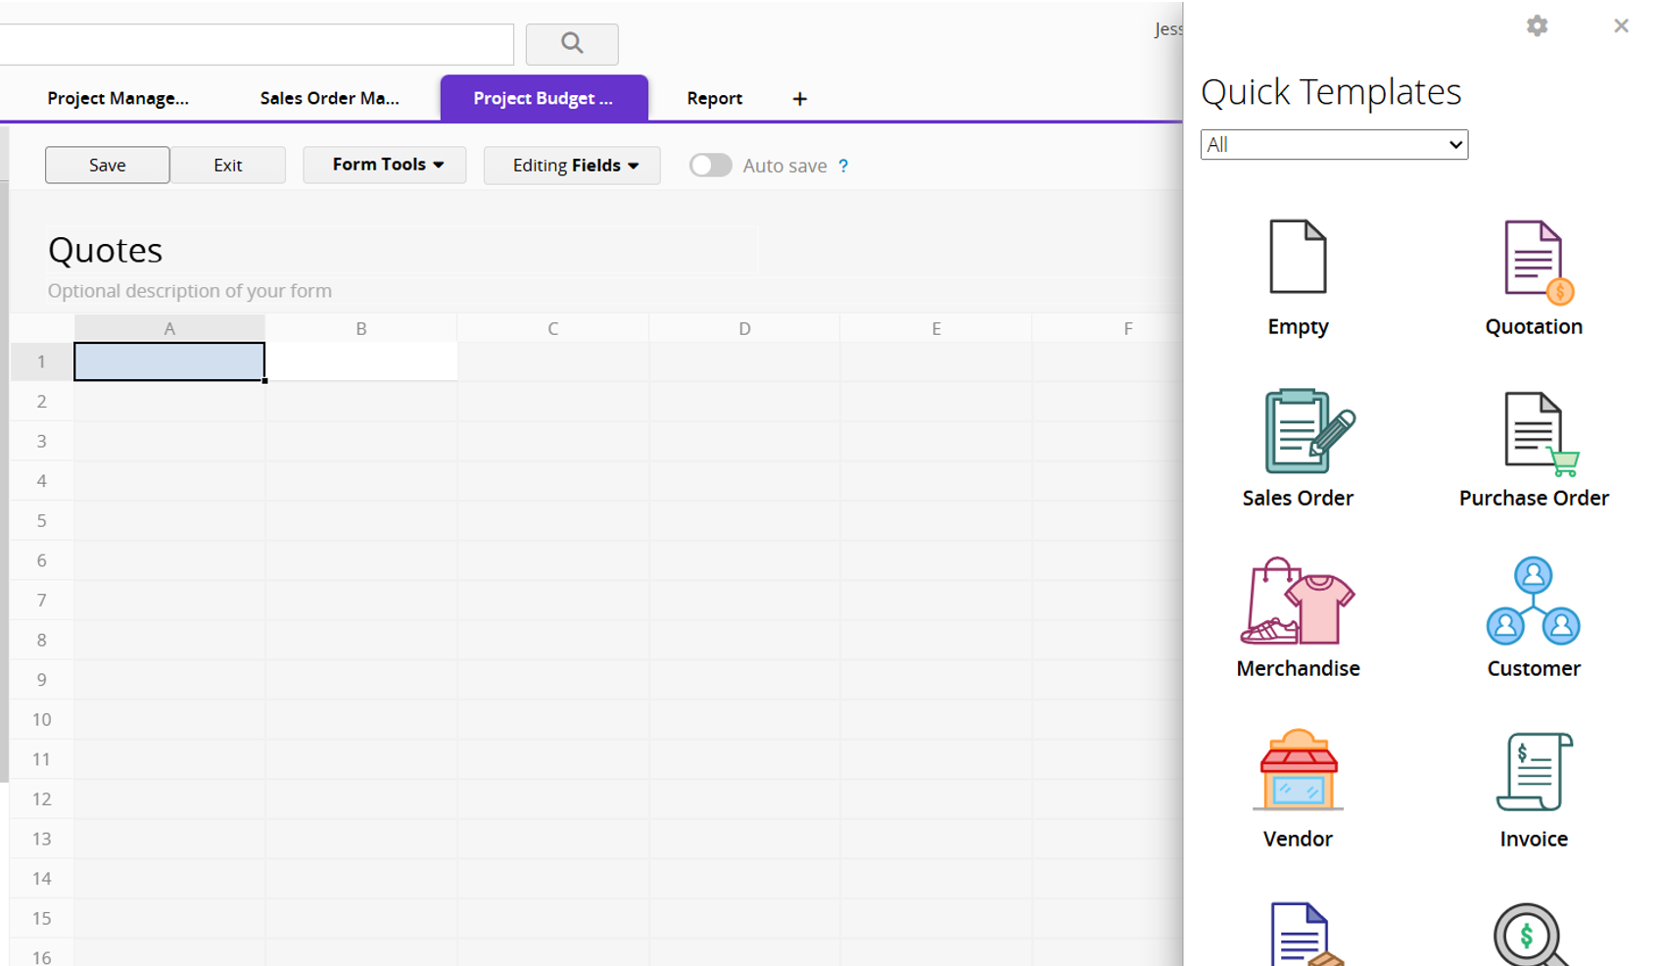Switch to the Report tab
The image size is (1661, 966).
click(x=714, y=98)
